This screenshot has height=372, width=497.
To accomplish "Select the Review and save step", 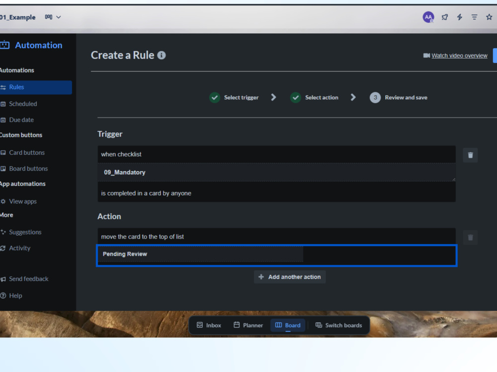I will [406, 97].
